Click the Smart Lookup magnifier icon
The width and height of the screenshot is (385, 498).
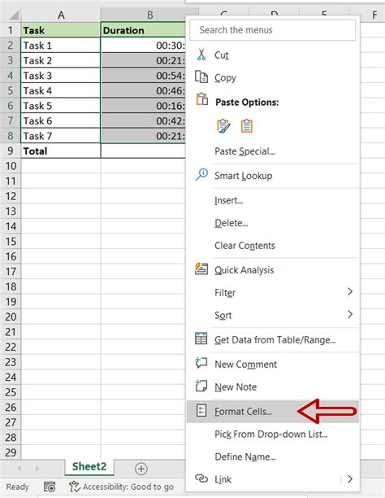click(x=201, y=175)
